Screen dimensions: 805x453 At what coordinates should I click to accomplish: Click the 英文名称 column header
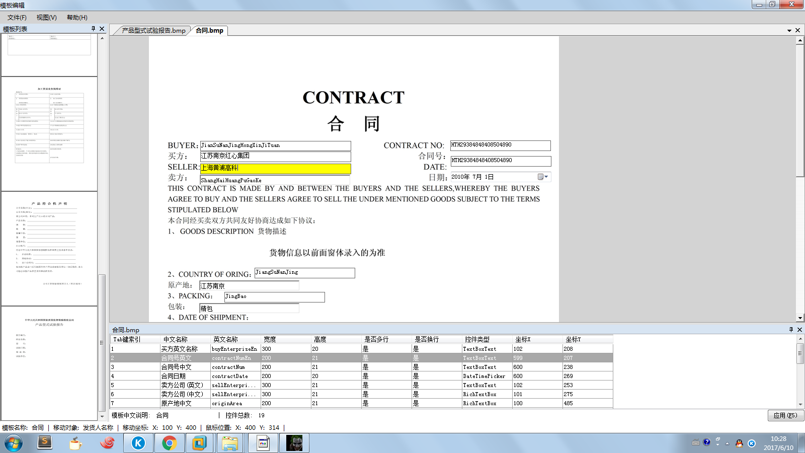[x=235, y=339]
